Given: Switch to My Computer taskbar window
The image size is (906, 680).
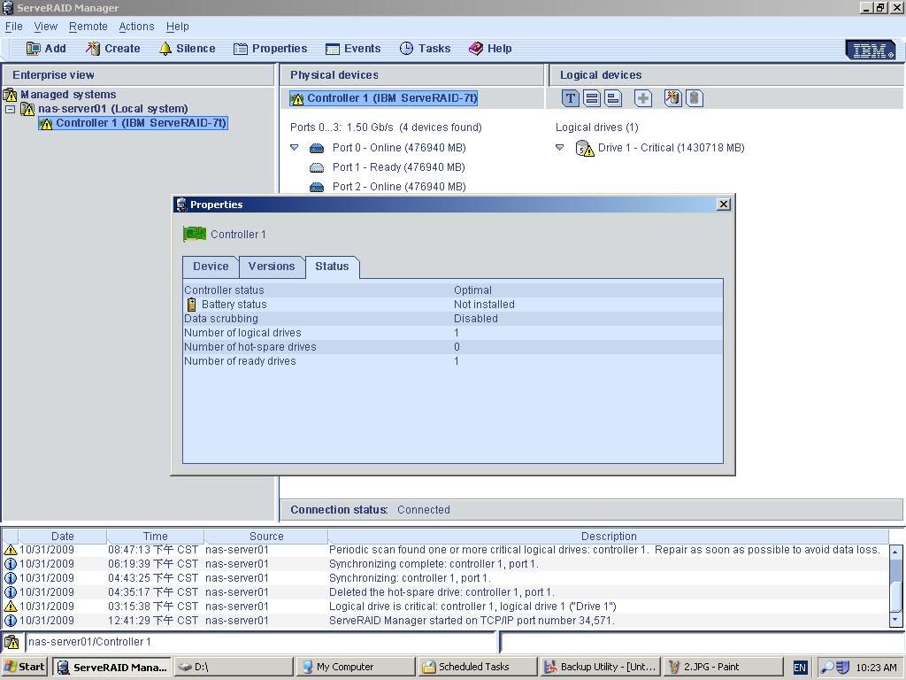Looking at the screenshot, I should tap(355, 667).
